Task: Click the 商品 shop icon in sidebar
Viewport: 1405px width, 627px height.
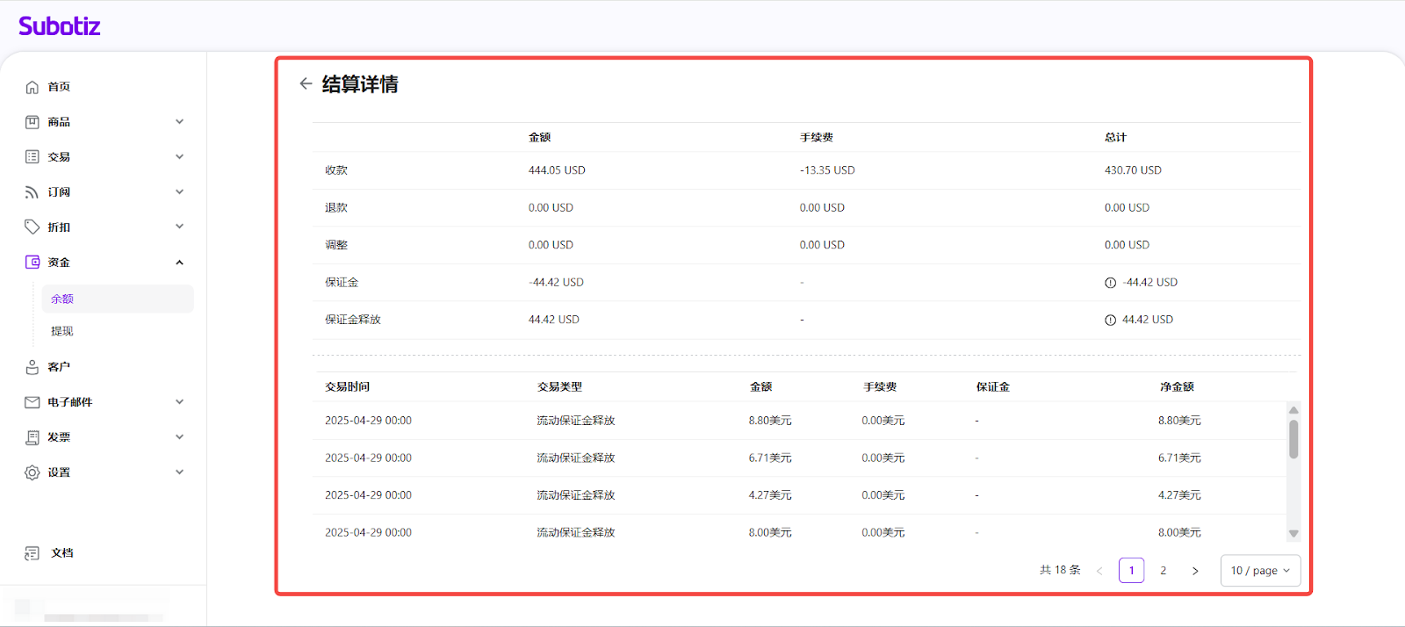Action: (x=32, y=122)
